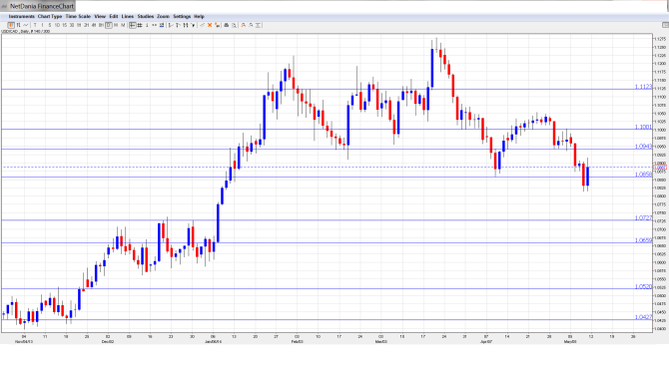Open the Instruments menu
Viewport: 669px width, 375px height.
pos(21,16)
